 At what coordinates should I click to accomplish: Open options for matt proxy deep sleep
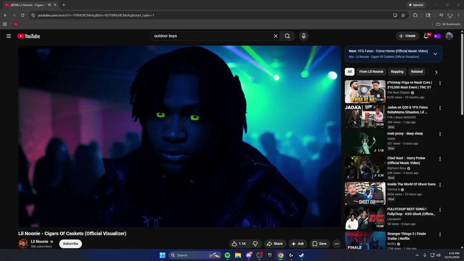point(440,134)
